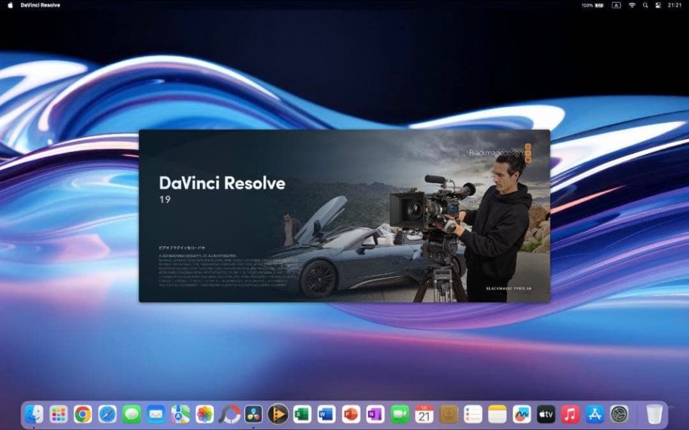Open Finder from the dock

coord(34,414)
